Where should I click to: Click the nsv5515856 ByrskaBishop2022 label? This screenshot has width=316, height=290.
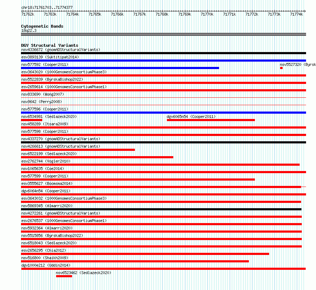[52, 235]
